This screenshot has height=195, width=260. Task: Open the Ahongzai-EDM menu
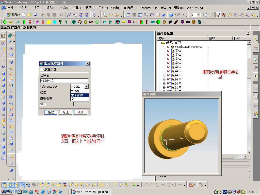pyautogui.click(x=149, y=8)
